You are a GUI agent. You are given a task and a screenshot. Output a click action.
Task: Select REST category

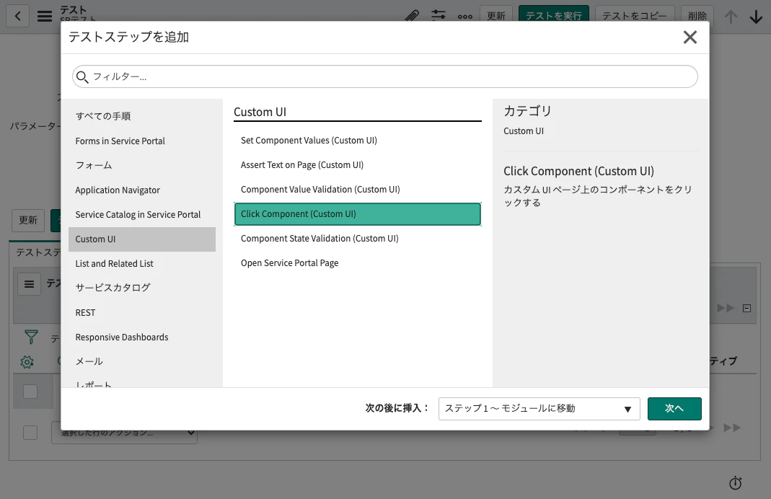pos(141,313)
